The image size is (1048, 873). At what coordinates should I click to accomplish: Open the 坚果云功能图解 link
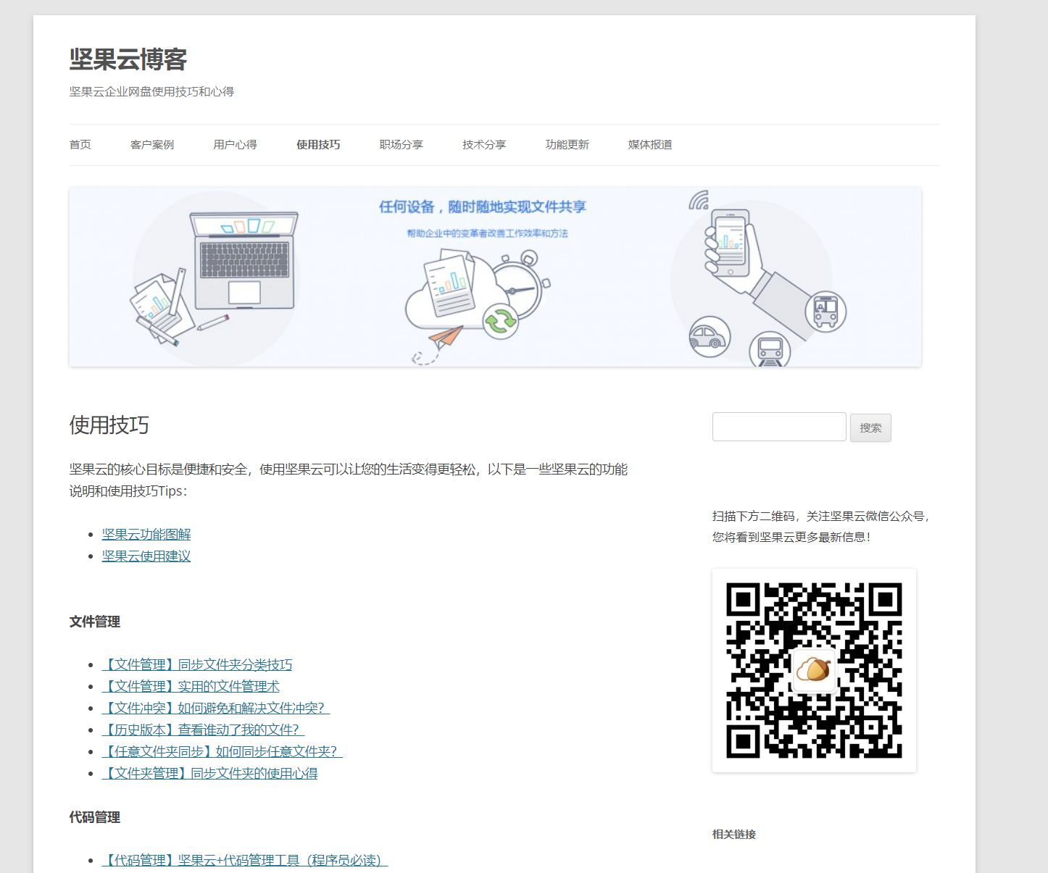pos(146,534)
